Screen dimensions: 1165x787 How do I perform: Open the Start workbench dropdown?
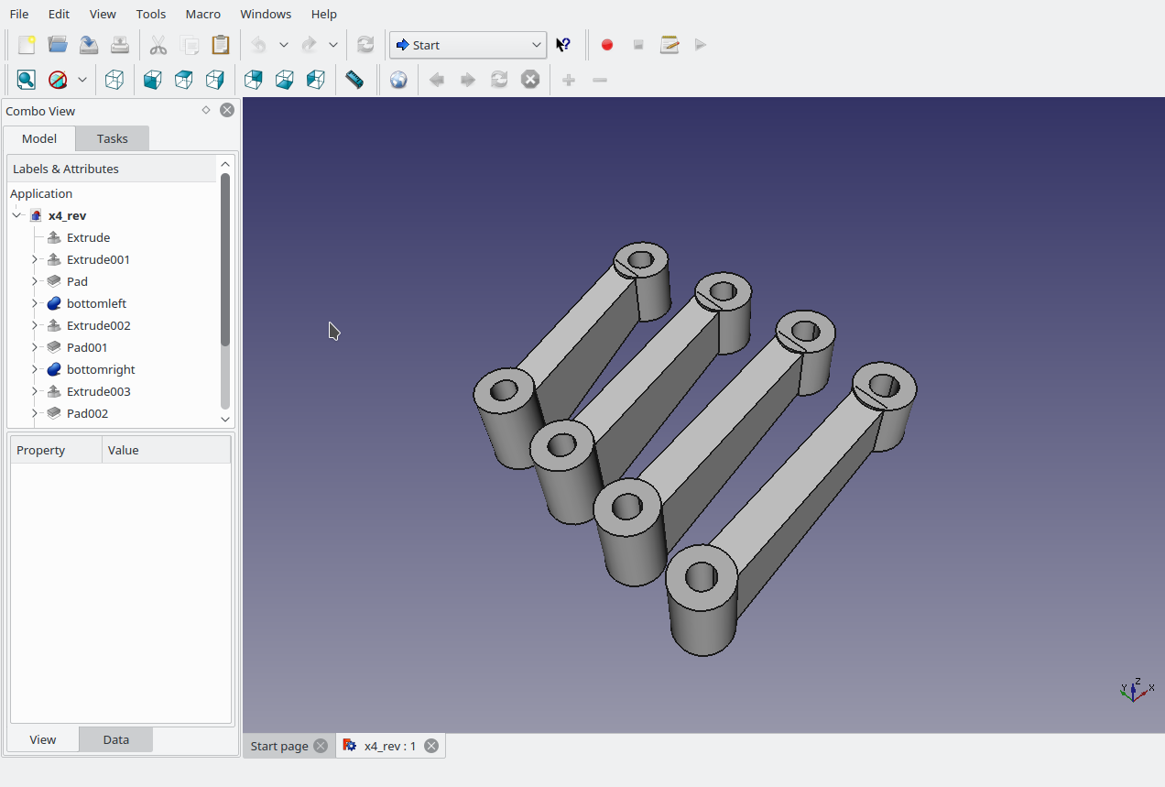[467, 45]
